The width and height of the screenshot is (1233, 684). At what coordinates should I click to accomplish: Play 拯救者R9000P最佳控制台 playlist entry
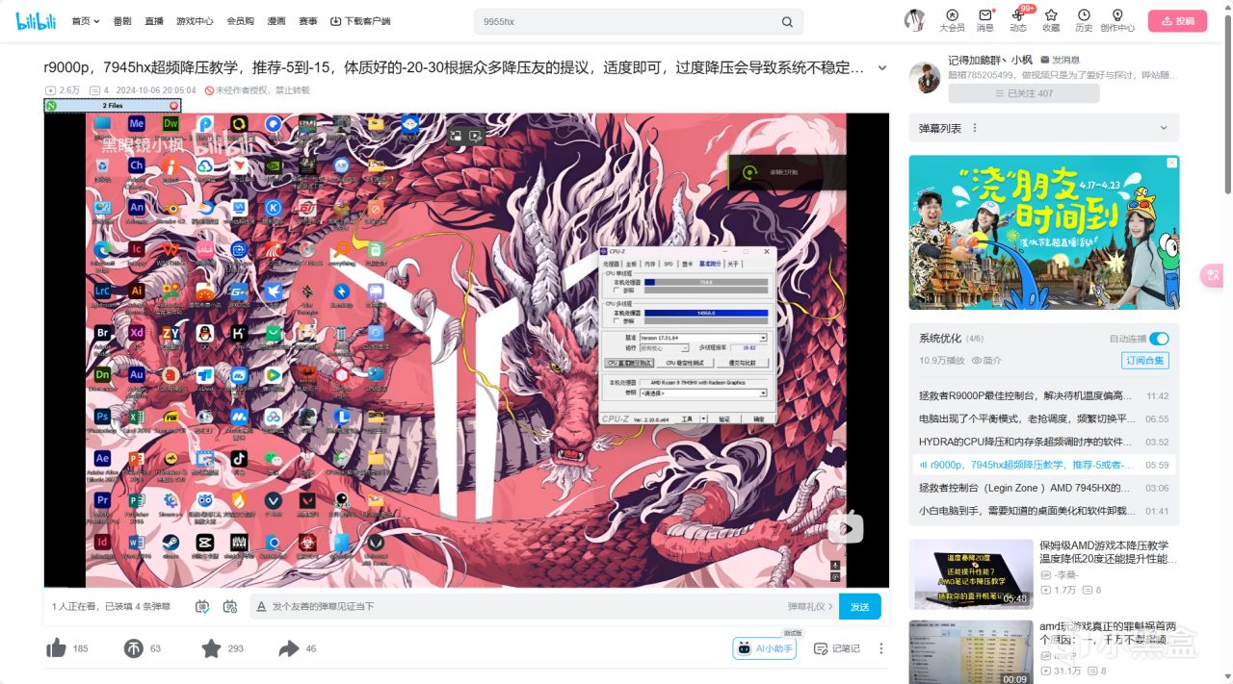pos(1044,396)
